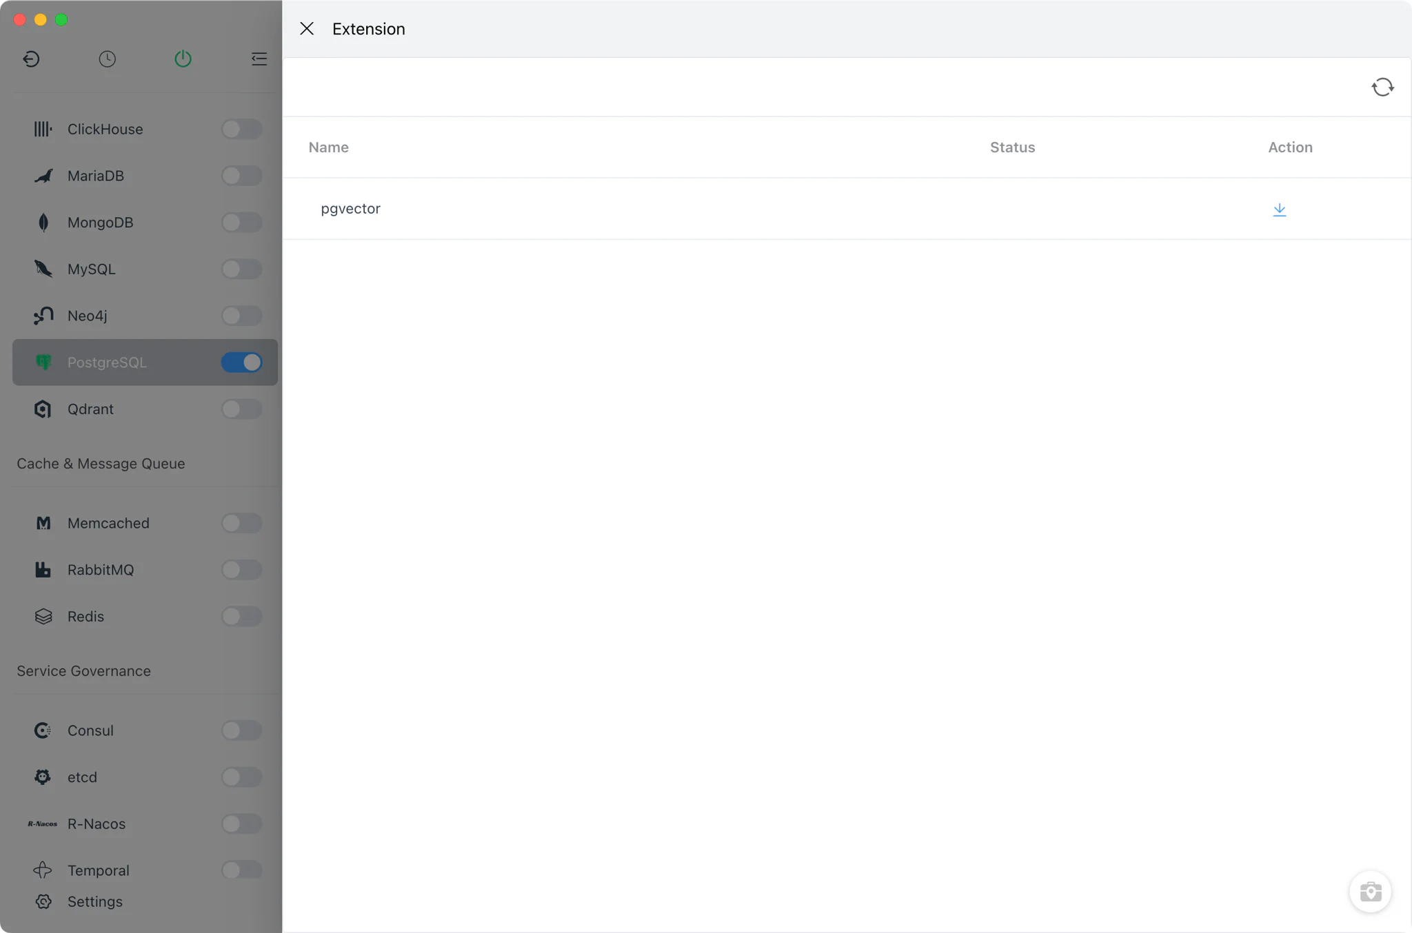Open Qdrant in the sidebar
The width and height of the screenshot is (1412, 933).
pyautogui.click(x=145, y=409)
